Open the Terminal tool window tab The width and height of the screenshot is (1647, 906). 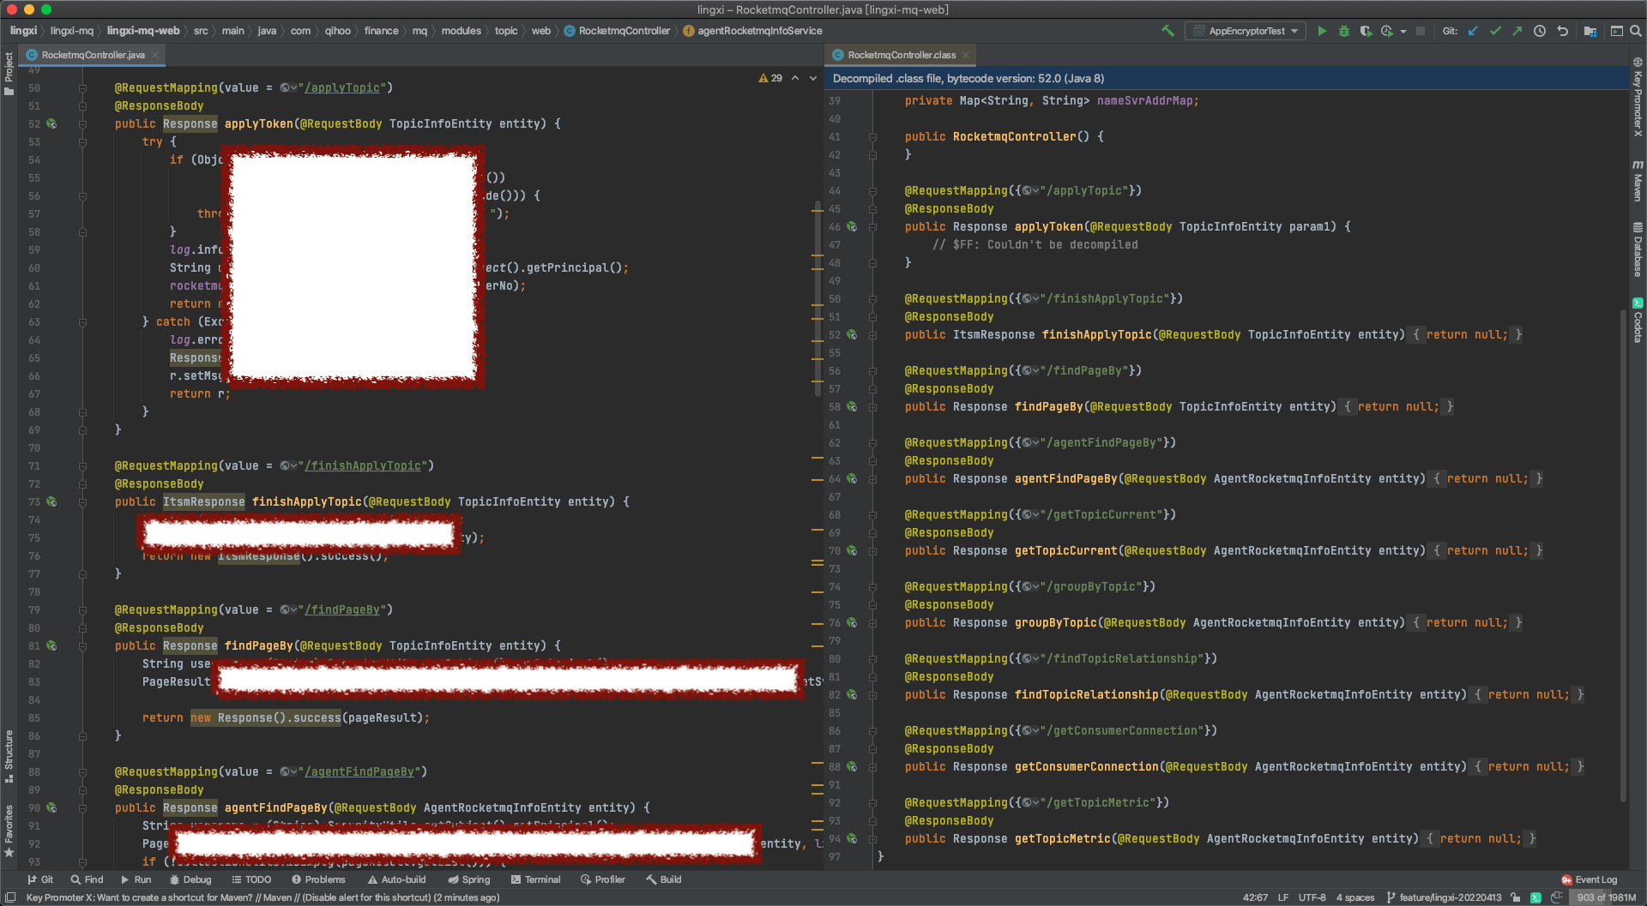(x=535, y=879)
